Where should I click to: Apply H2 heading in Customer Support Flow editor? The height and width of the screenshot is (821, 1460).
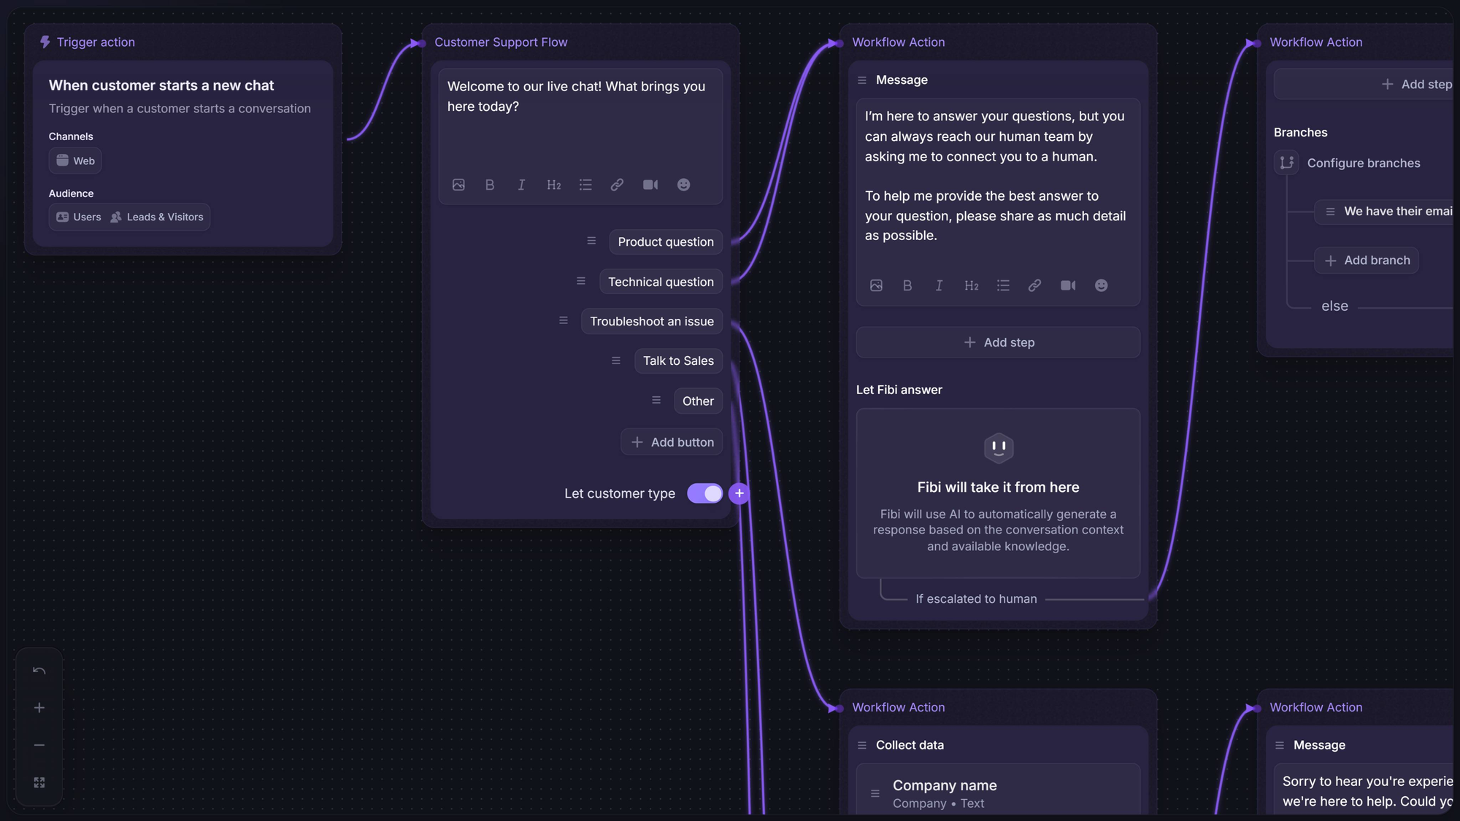click(554, 185)
